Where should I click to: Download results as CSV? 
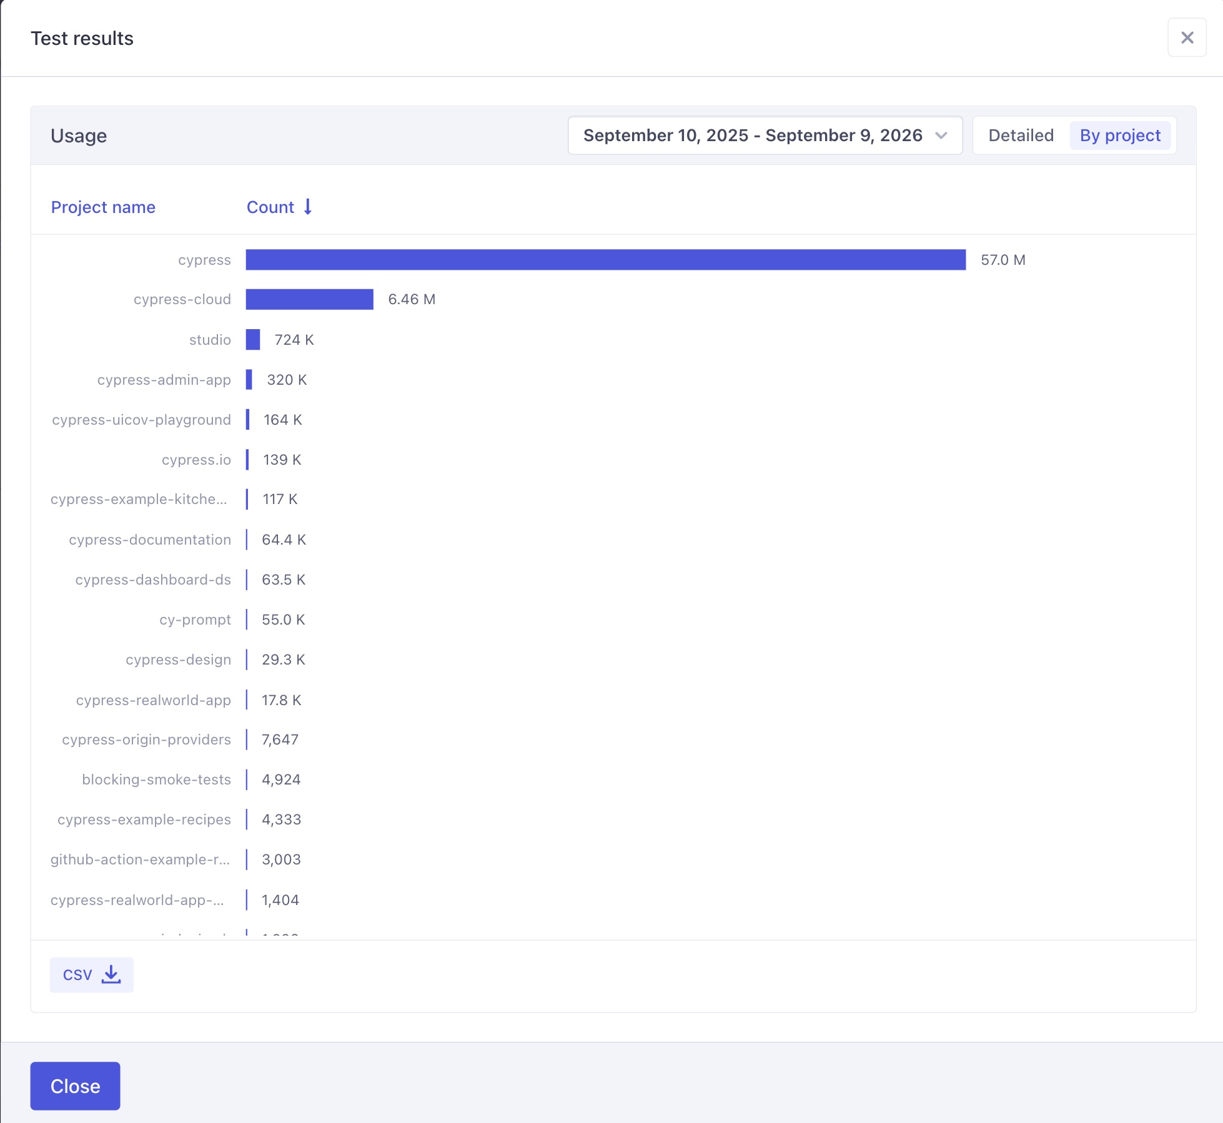click(x=91, y=974)
